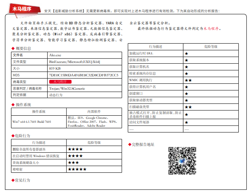Click the five-star rating for 堆喷射
Image resolution: width=251 pixels, height=192 pixels.
77,169
